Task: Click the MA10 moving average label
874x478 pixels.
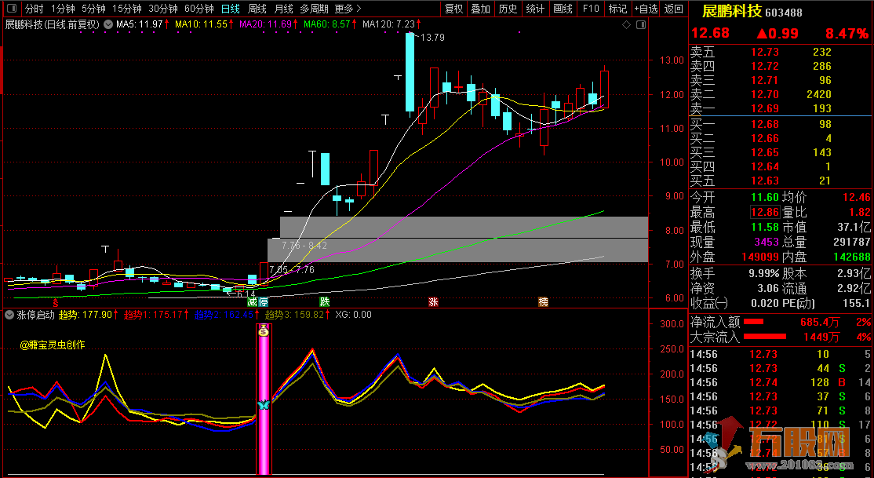Action: (x=204, y=24)
